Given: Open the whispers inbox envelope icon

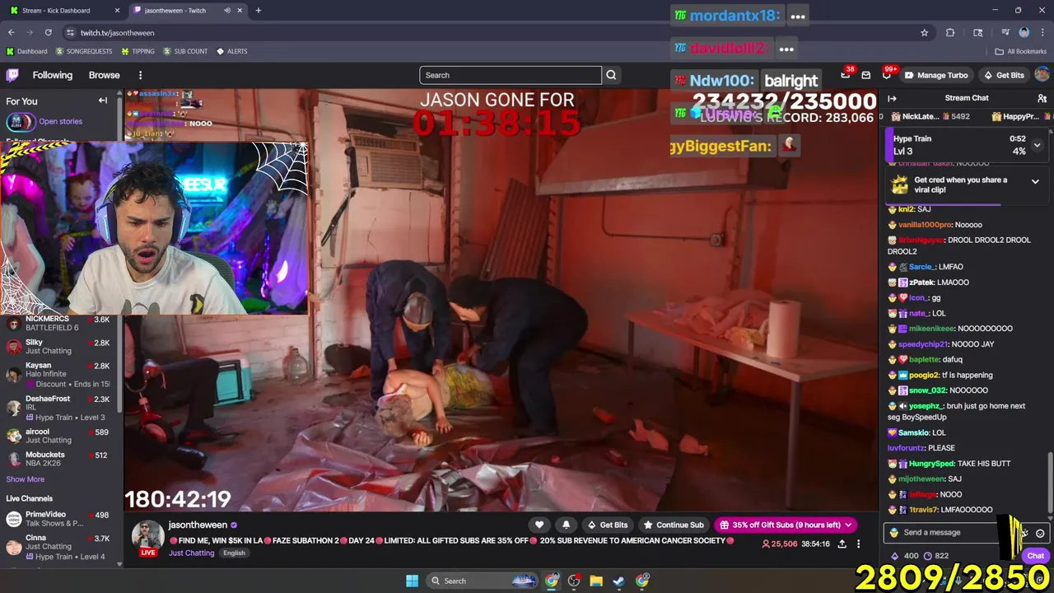Looking at the screenshot, I should (865, 75).
